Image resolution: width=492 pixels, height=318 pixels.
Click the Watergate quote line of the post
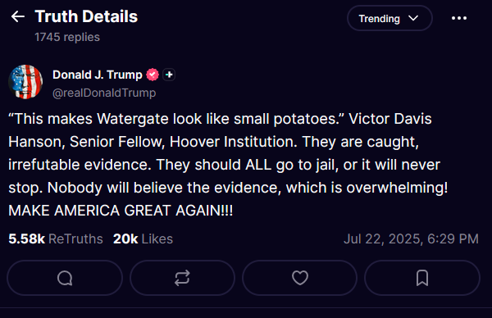coord(220,119)
